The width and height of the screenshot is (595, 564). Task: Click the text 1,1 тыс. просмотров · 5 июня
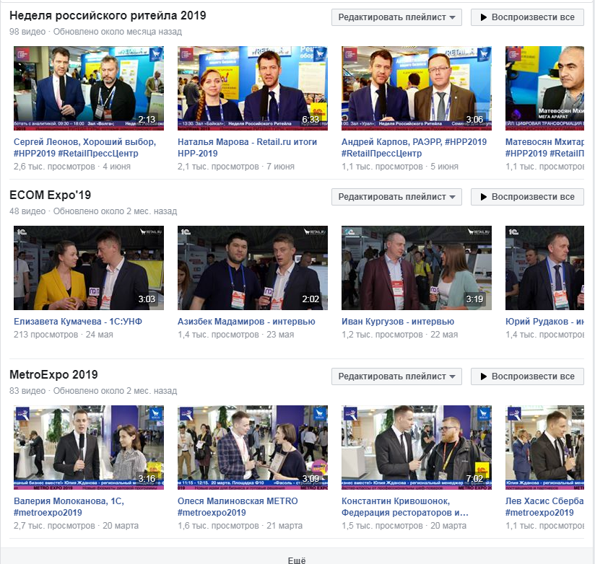pos(400,167)
